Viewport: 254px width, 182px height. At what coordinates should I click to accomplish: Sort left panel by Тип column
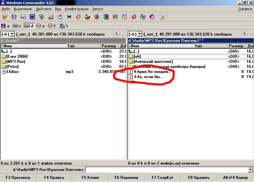84,46
